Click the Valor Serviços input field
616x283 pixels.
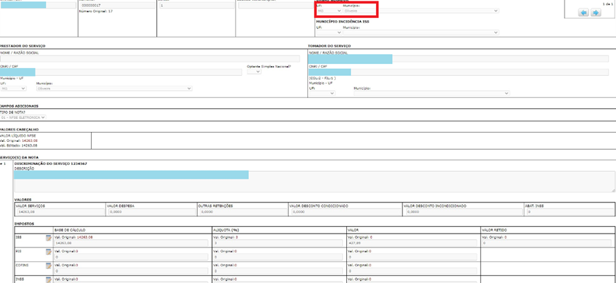[59, 211]
